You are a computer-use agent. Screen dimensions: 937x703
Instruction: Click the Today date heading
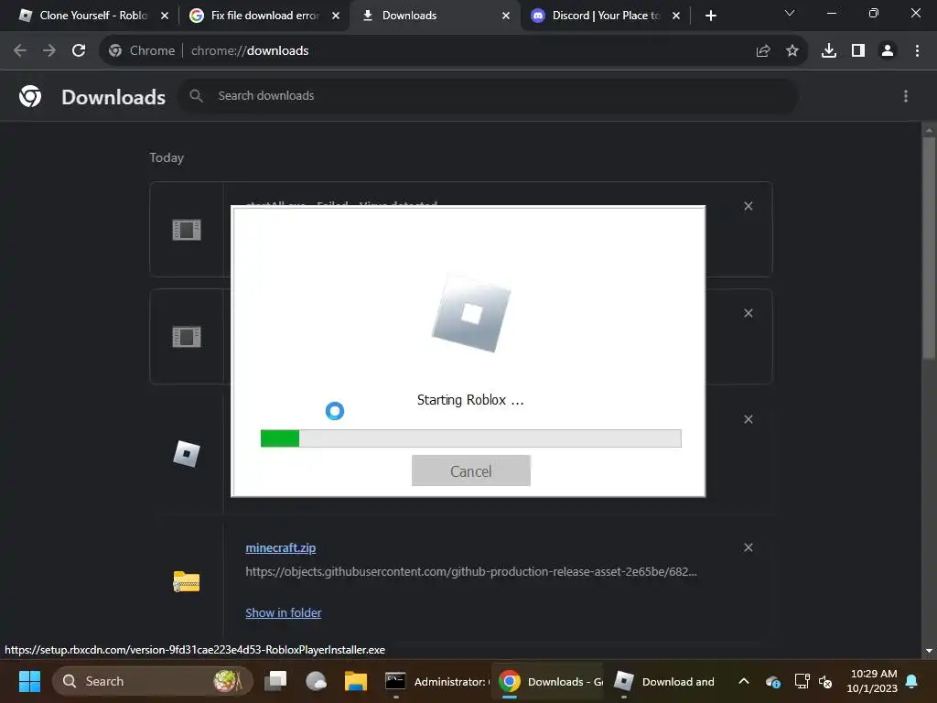(167, 157)
